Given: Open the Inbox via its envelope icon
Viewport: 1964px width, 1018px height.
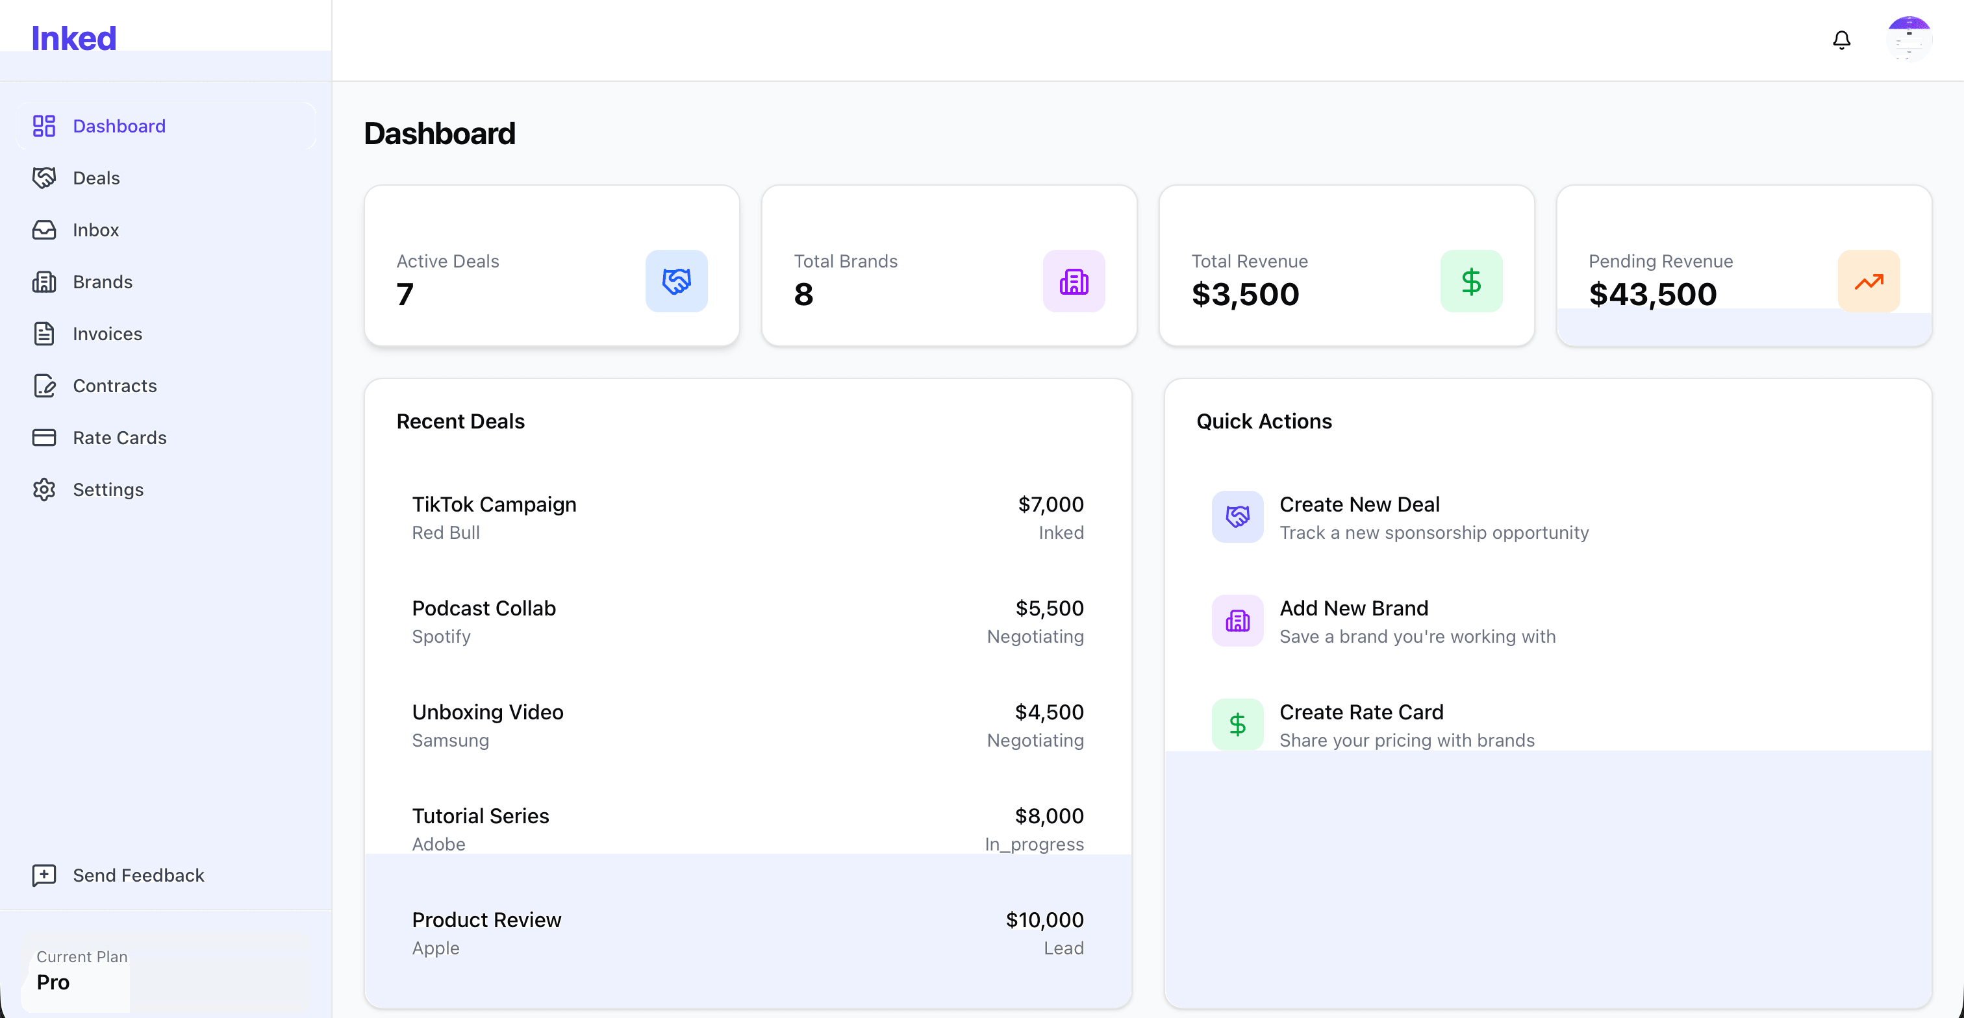Looking at the screenshot, I should coord(44,229).
